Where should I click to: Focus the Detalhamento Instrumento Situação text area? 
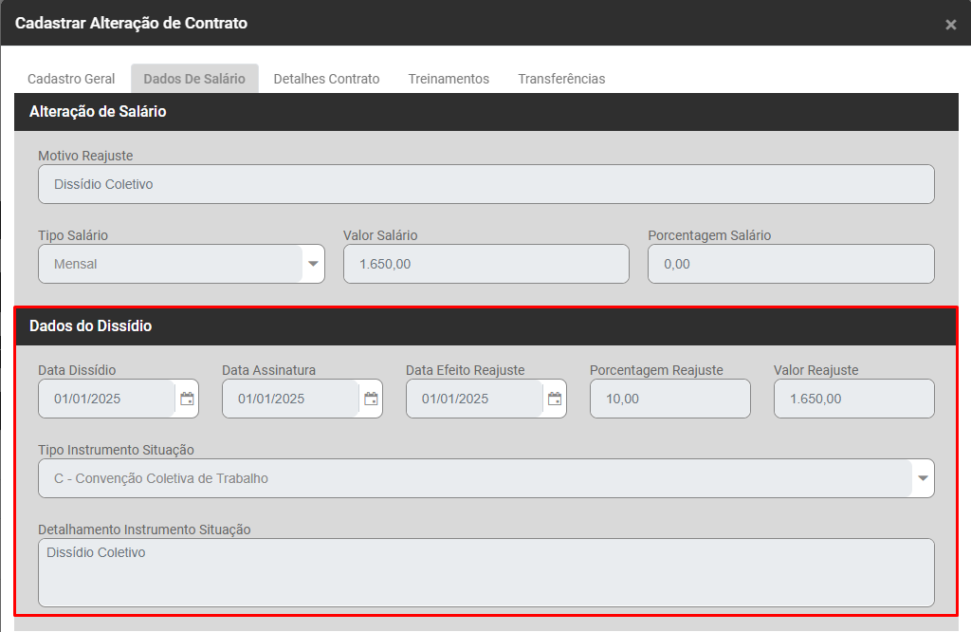[485, 572]
